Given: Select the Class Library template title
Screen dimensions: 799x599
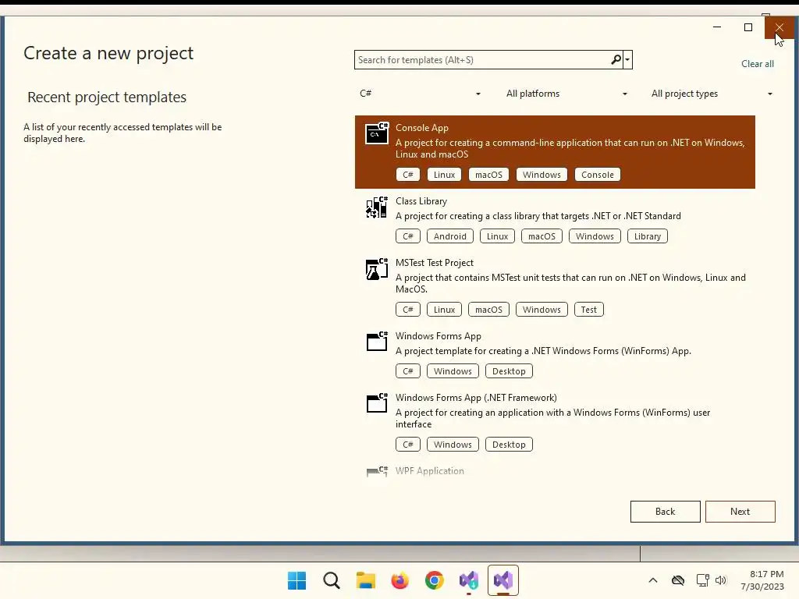Looking at the screenshot, I should point(421,201).
